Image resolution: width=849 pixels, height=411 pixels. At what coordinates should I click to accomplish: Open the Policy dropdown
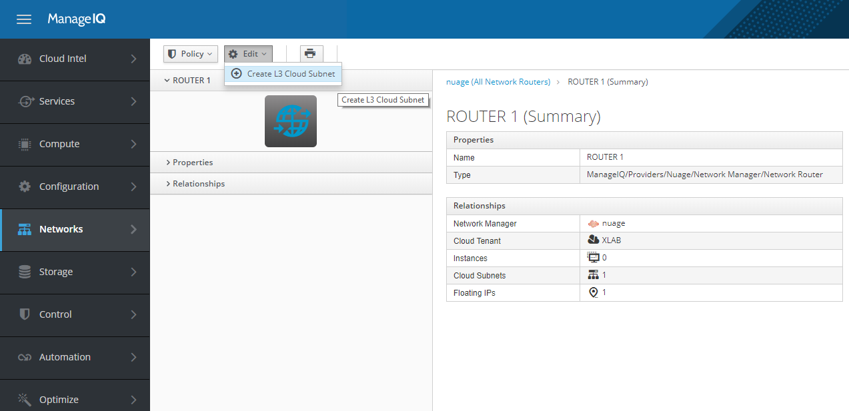190,53
